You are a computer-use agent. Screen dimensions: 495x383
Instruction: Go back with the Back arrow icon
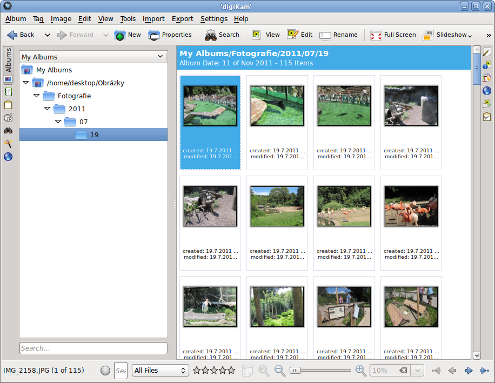click(x=12, y=35)
